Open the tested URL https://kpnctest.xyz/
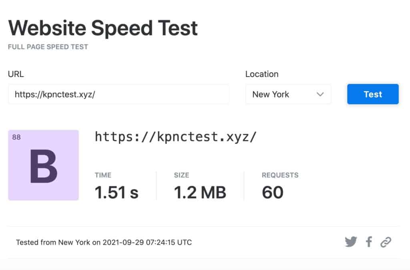This screenshot has width=410, height=270. (176, 137)
